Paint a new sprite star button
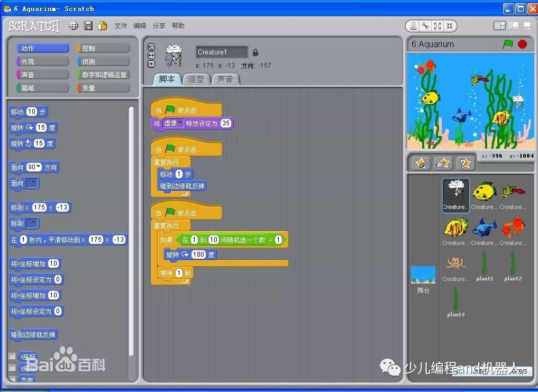Viewport: 538px width, 392px height. pos(422,163)
